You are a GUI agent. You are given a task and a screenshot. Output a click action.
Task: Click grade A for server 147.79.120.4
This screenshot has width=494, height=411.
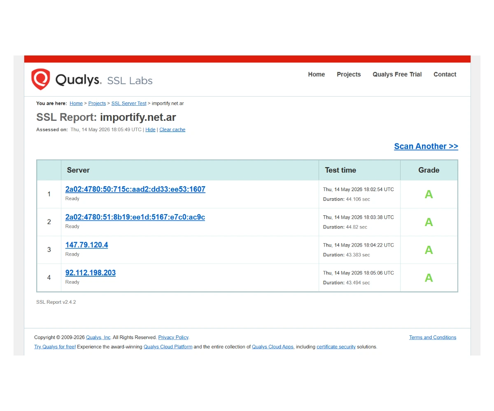pyautogui.click(x=429, y=250)
